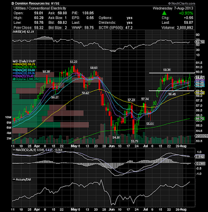This screenshot has height=212, width=208.
Task: Click the 57.23 swing high label
Action: click(x=131, y=100)
